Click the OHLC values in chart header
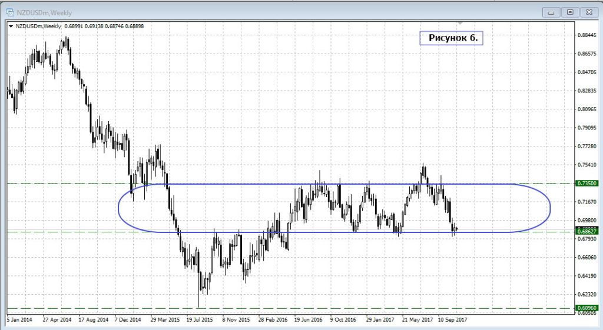 pyautogui.click(x=104, y=26)
